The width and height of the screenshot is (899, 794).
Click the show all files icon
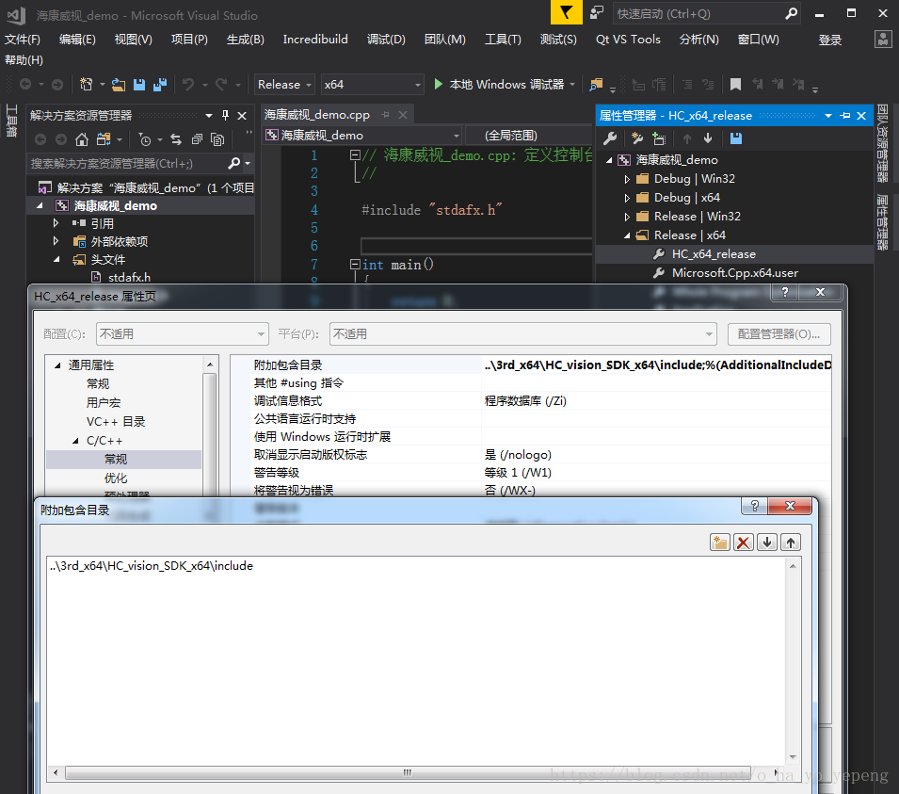[217, 139]
